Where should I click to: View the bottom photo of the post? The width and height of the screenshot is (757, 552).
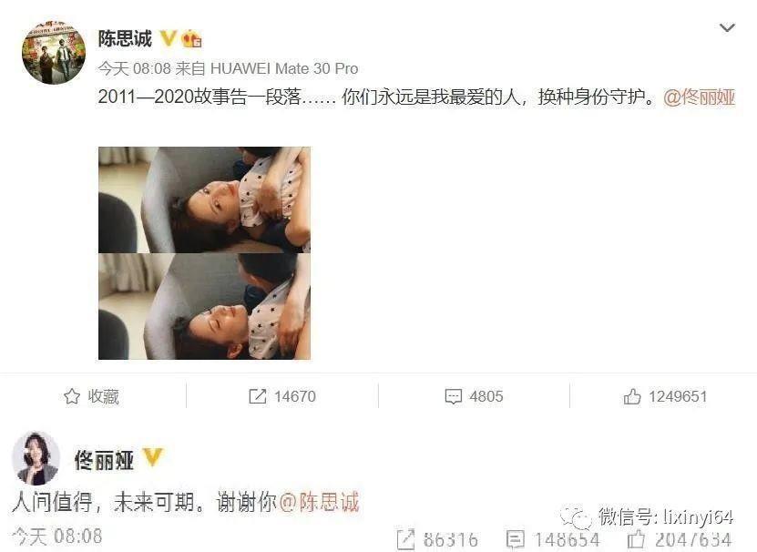pos(204,306)
